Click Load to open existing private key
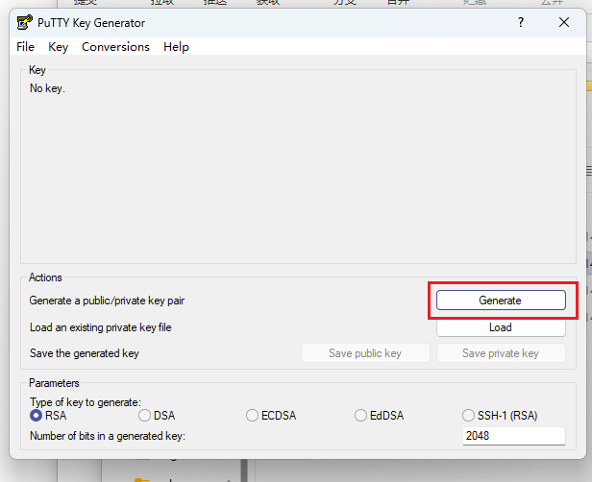 (x=500, y=327)
